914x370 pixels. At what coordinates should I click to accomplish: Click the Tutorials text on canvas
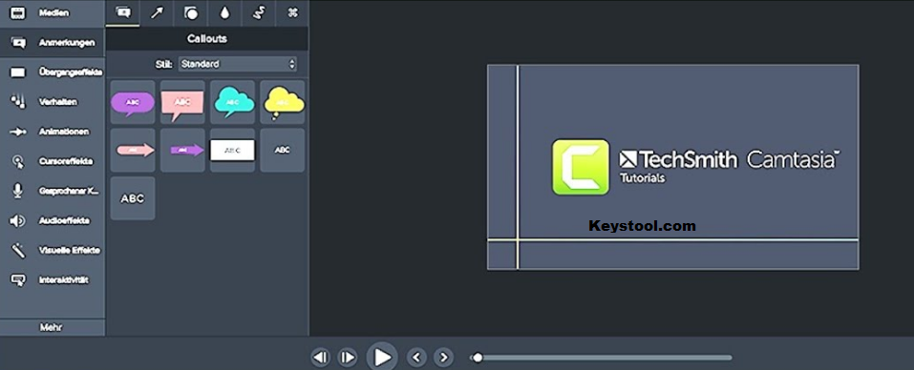point(642,178)
